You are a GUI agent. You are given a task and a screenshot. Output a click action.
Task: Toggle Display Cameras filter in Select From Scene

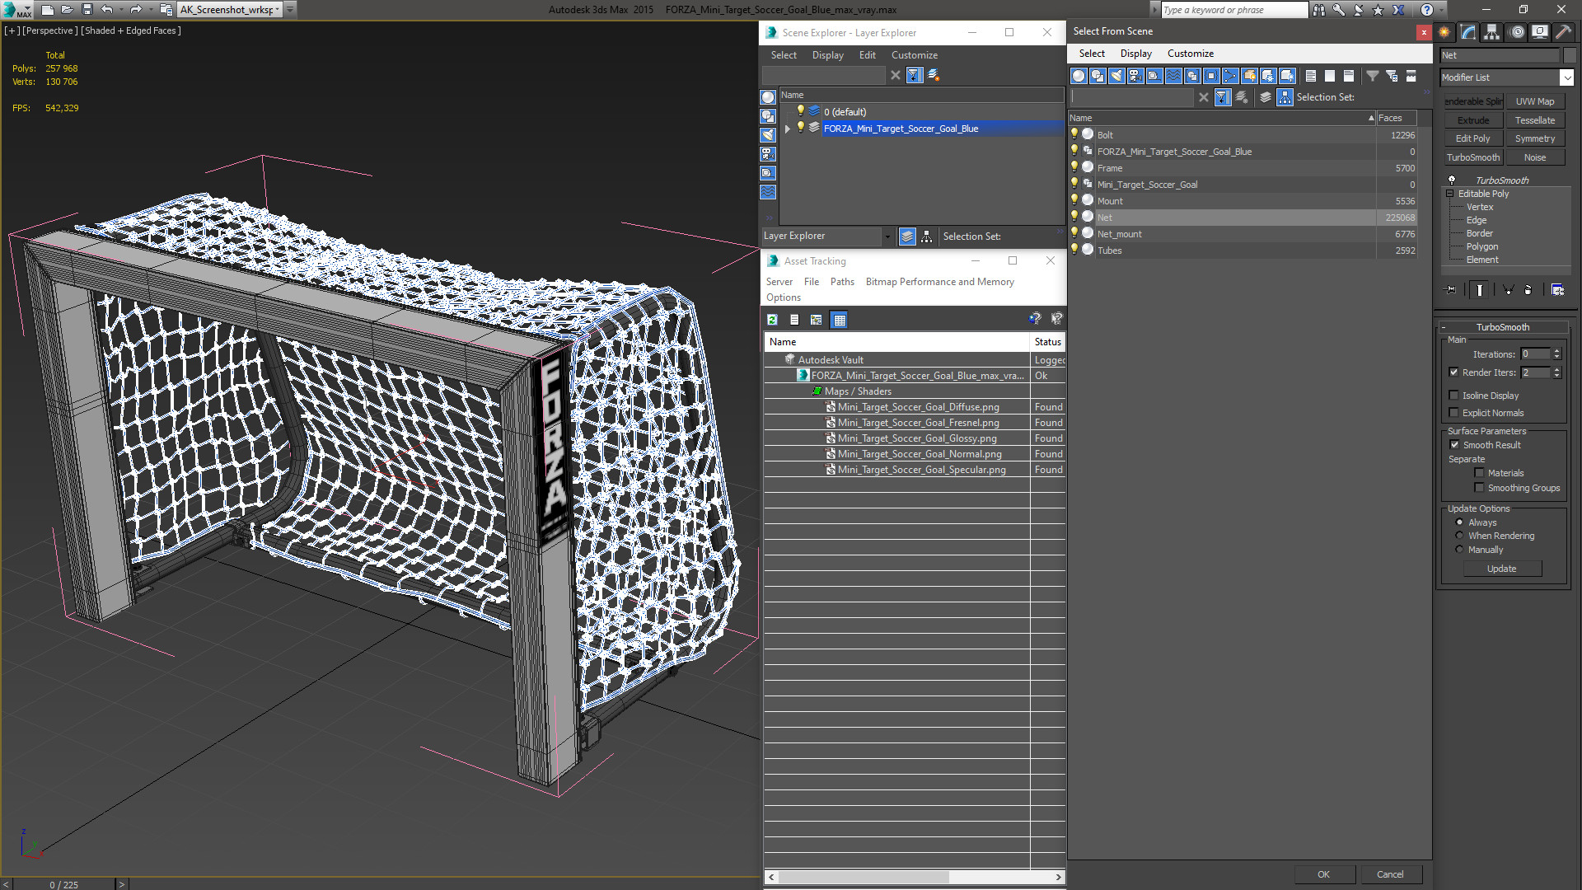point(1135,76)
